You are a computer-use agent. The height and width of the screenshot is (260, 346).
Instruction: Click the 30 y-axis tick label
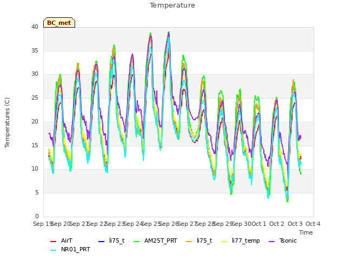tap(35, 74)
